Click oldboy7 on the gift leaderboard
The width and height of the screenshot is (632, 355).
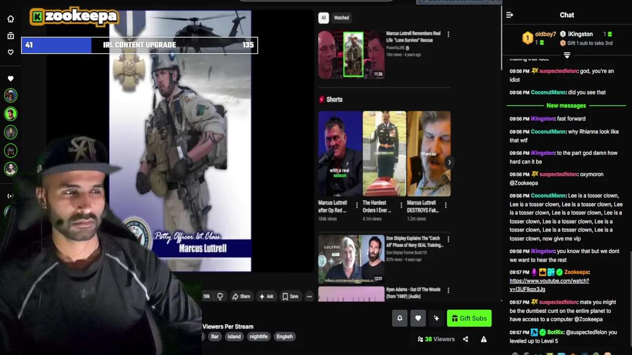[x=545, y=35]
